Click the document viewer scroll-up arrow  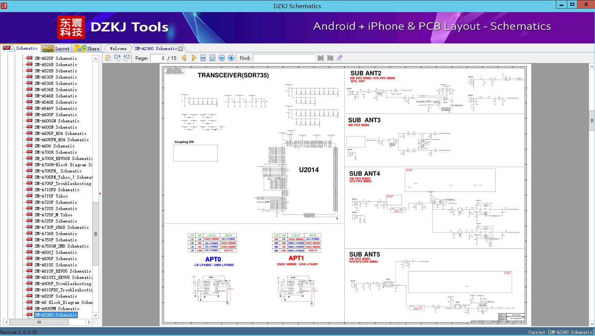pyautogui.click(x=592, y=67)
